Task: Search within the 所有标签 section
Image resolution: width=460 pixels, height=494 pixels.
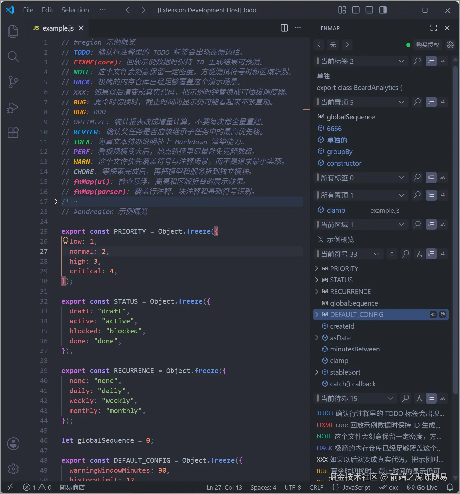Action: (417, 178)
